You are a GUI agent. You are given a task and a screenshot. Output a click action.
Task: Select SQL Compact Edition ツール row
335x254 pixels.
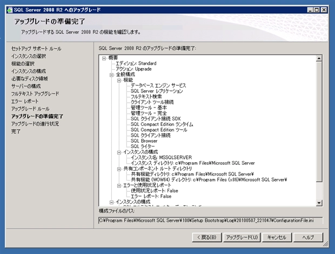(x=159, y=130)
